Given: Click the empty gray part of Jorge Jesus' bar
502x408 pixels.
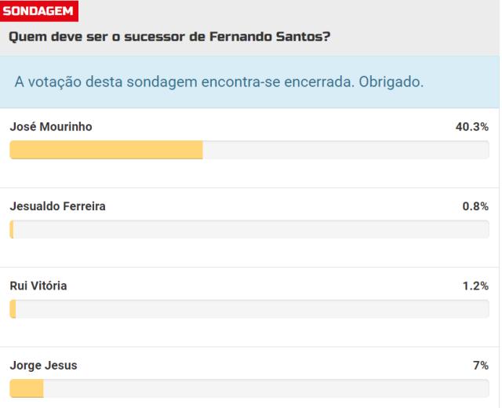Looking at the screenshot, I should coord(267,389).
